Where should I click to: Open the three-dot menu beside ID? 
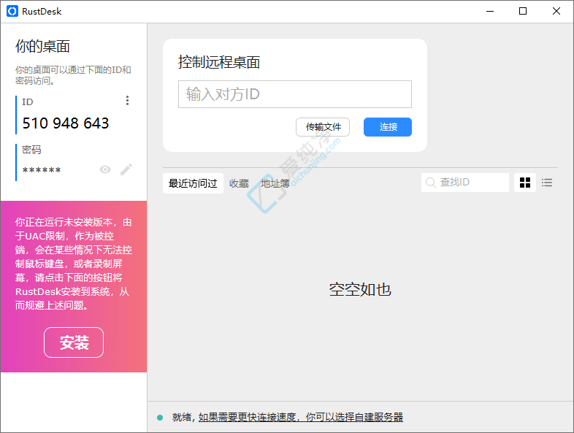point(127,101)
